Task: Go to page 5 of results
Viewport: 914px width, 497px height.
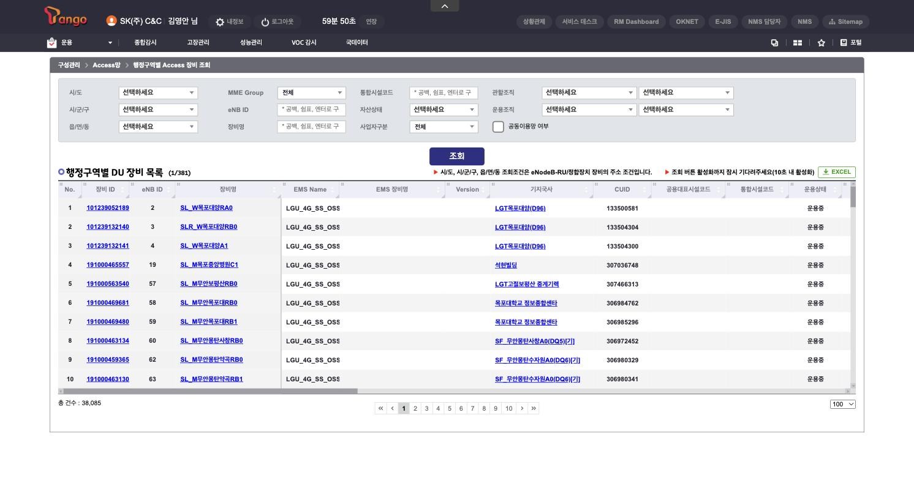Action: pos(450,408)
